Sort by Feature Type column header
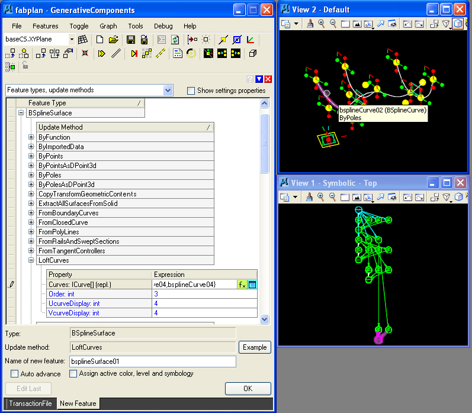 click(x=85, y=103)
